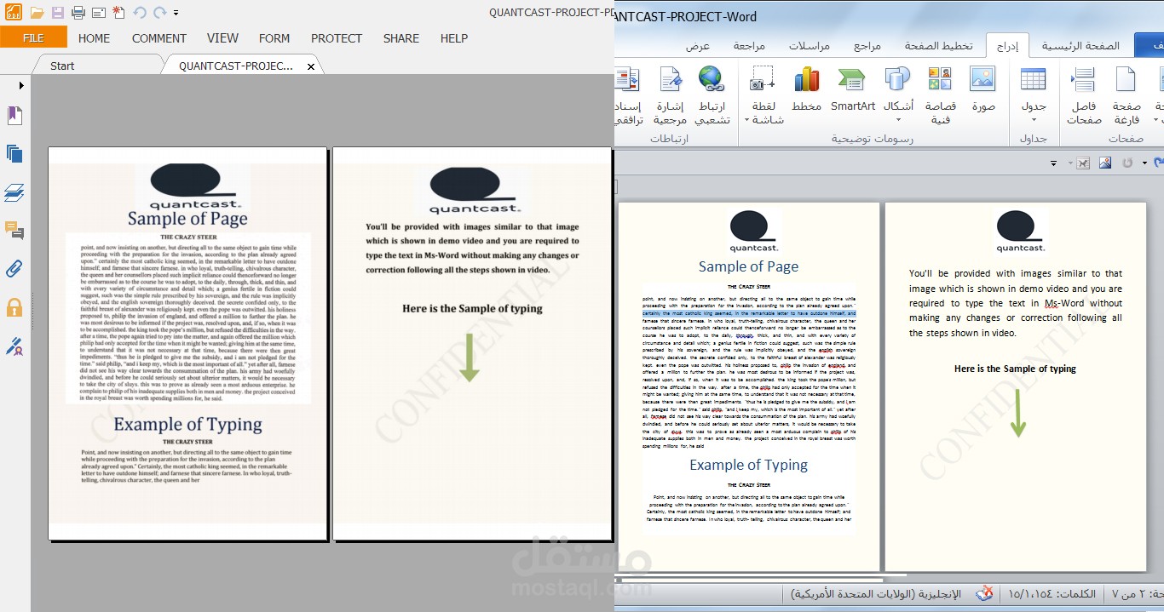Viewport: 1164px width, 612px height.
Task: Open the References (مراجع) tab in Word
Action: (x=867, y=46)
